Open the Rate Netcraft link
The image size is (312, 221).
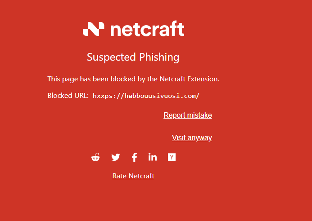(133, 176)
